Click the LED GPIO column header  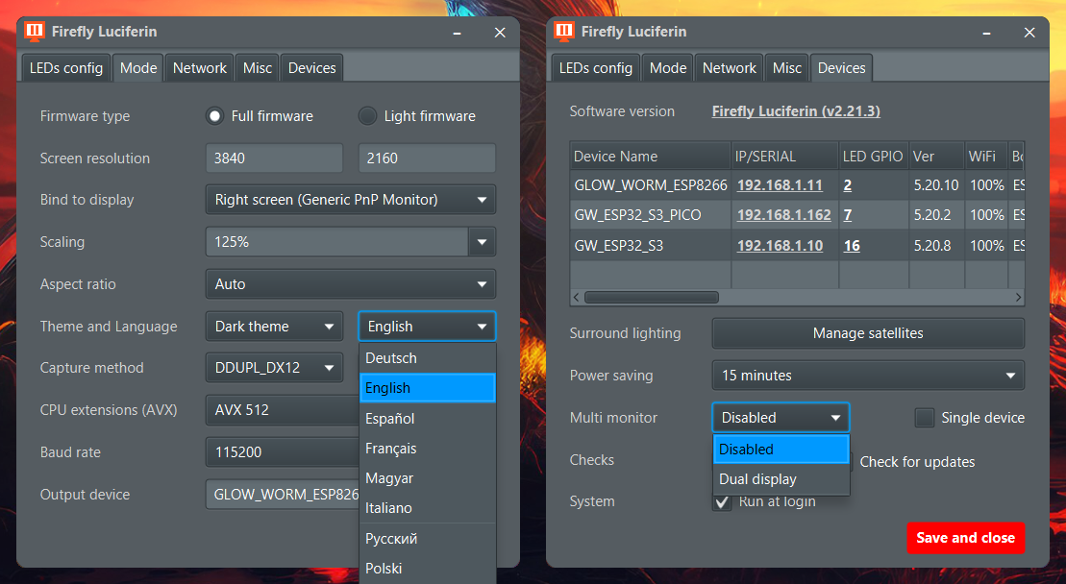click(875, 157)
